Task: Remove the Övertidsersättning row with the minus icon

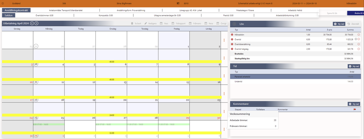Action: [359, 44]
